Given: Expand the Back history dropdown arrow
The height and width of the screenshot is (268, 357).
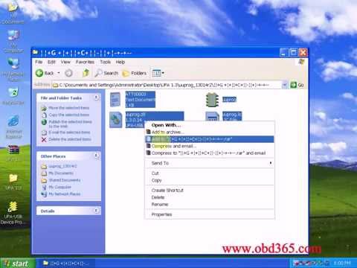Looking at the screenshot, I should point(59,73).
